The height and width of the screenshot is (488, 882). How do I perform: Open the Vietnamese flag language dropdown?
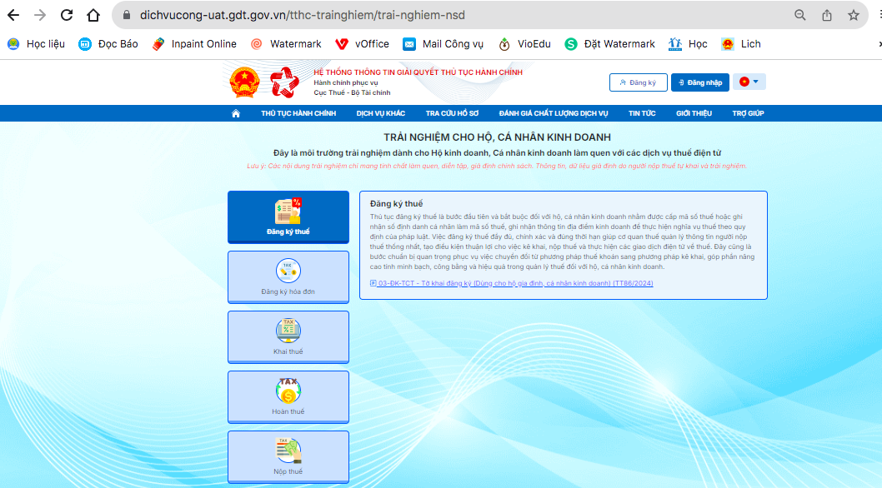749,82
